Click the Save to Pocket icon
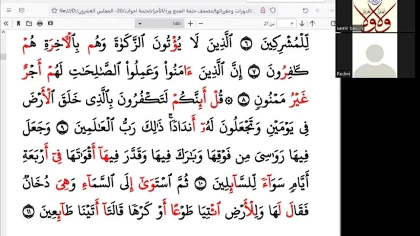 click(22, 10)
